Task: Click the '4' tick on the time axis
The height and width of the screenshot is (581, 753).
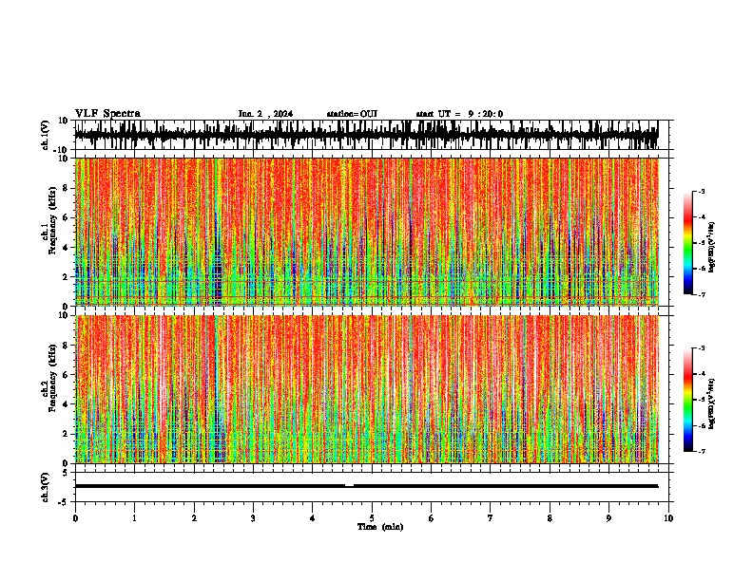Action: [313, 518]
